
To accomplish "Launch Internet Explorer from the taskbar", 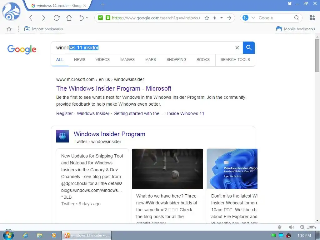I will [25, 235].
